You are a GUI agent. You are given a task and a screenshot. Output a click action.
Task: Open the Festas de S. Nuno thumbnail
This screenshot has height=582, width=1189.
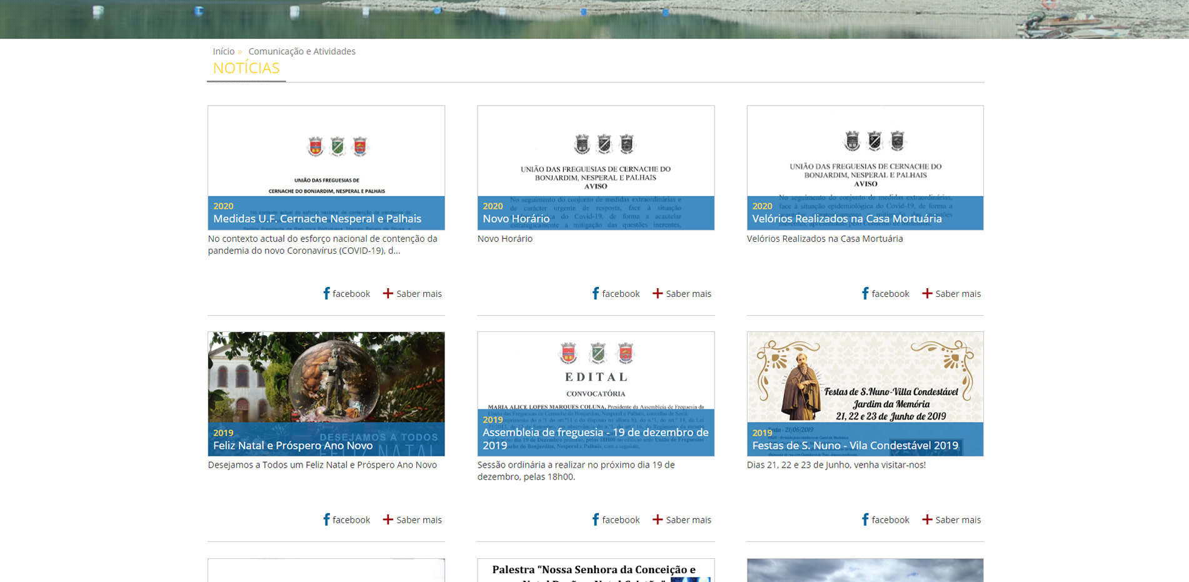click(865, 394)
